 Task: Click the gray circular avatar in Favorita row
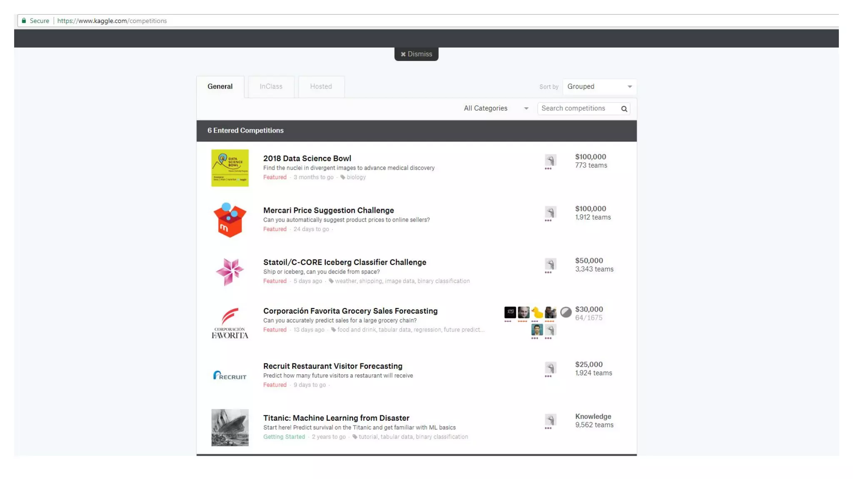click(565, 312)
